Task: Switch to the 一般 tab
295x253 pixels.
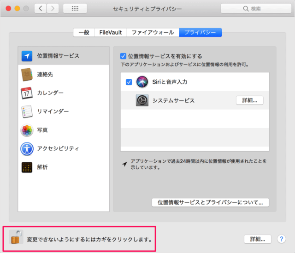Action: (x=84, y=32)
